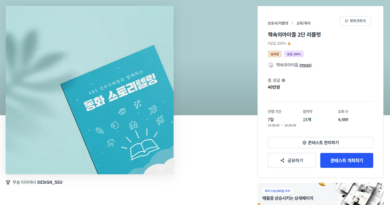The width and height of the screenshot is (390, 205).
Task: Open DESIGN_SSU designer profile
Action: coord(50,182)
